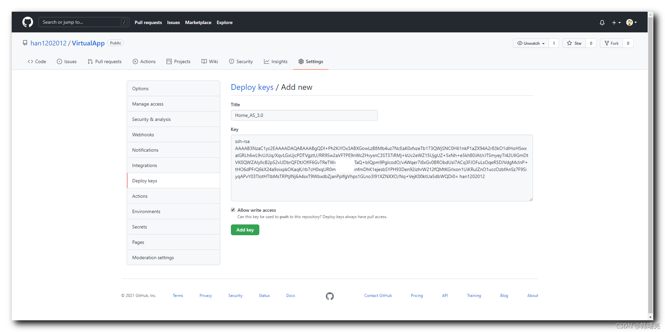Select the Settings tab
665x332 pixels.
click(x=311, y=61)
